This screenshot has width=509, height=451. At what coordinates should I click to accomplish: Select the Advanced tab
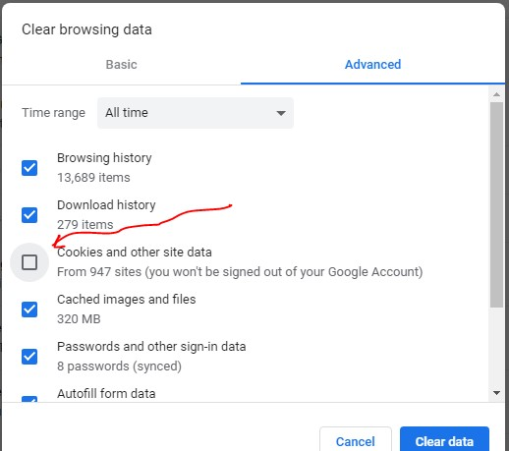372,65
